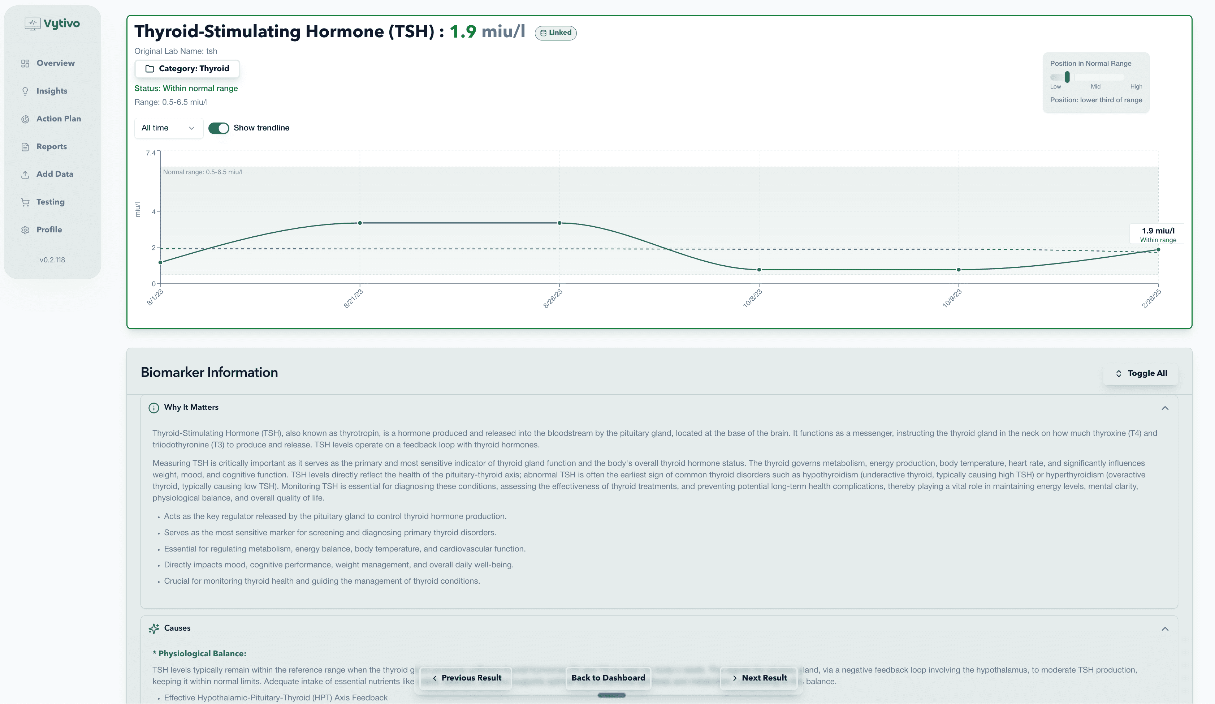Select the 2/26/25 data point on the chart
The height and width of the screenshot is (704, 1215).
pos(1157,249)
